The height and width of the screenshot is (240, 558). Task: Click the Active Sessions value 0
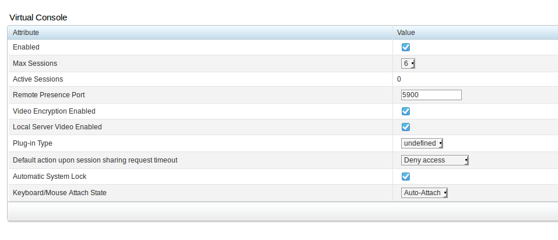(x=399, y=79)
